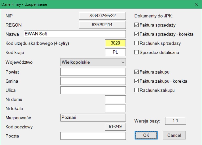Click the Nr lokalu input box

coord(115,108)
